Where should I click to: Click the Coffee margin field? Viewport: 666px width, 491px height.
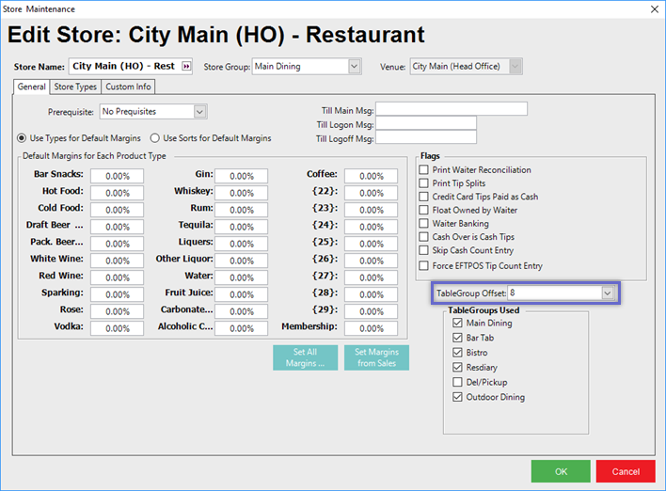click(371, 176)
